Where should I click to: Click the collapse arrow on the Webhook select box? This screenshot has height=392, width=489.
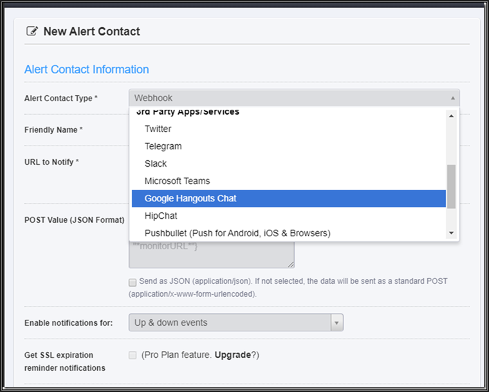(x=453, y=98)
